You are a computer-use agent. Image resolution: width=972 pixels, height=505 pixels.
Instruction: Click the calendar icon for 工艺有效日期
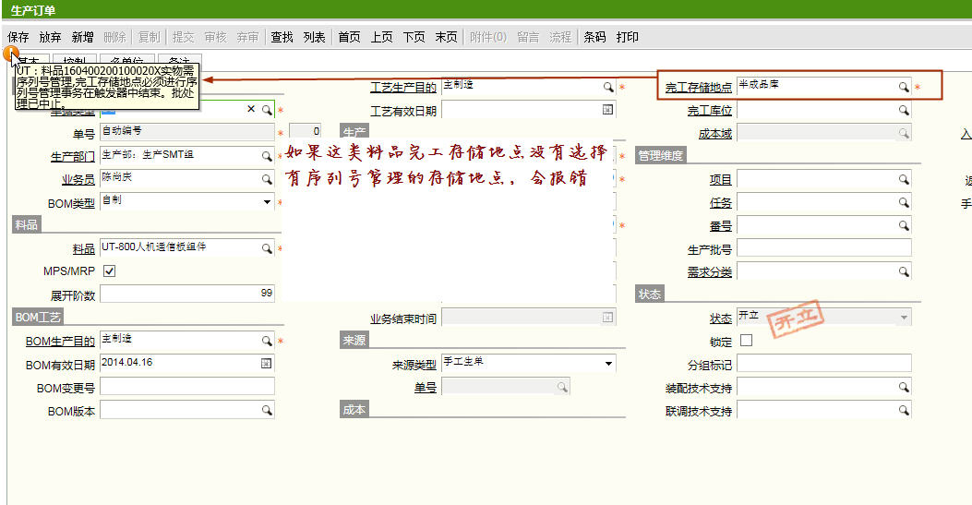[x=607, y=110]
